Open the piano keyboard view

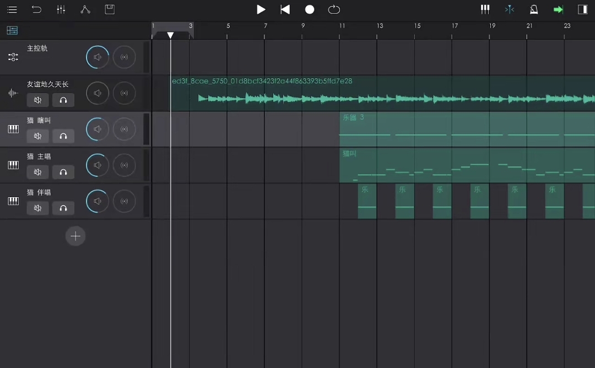tap(485, 9)
